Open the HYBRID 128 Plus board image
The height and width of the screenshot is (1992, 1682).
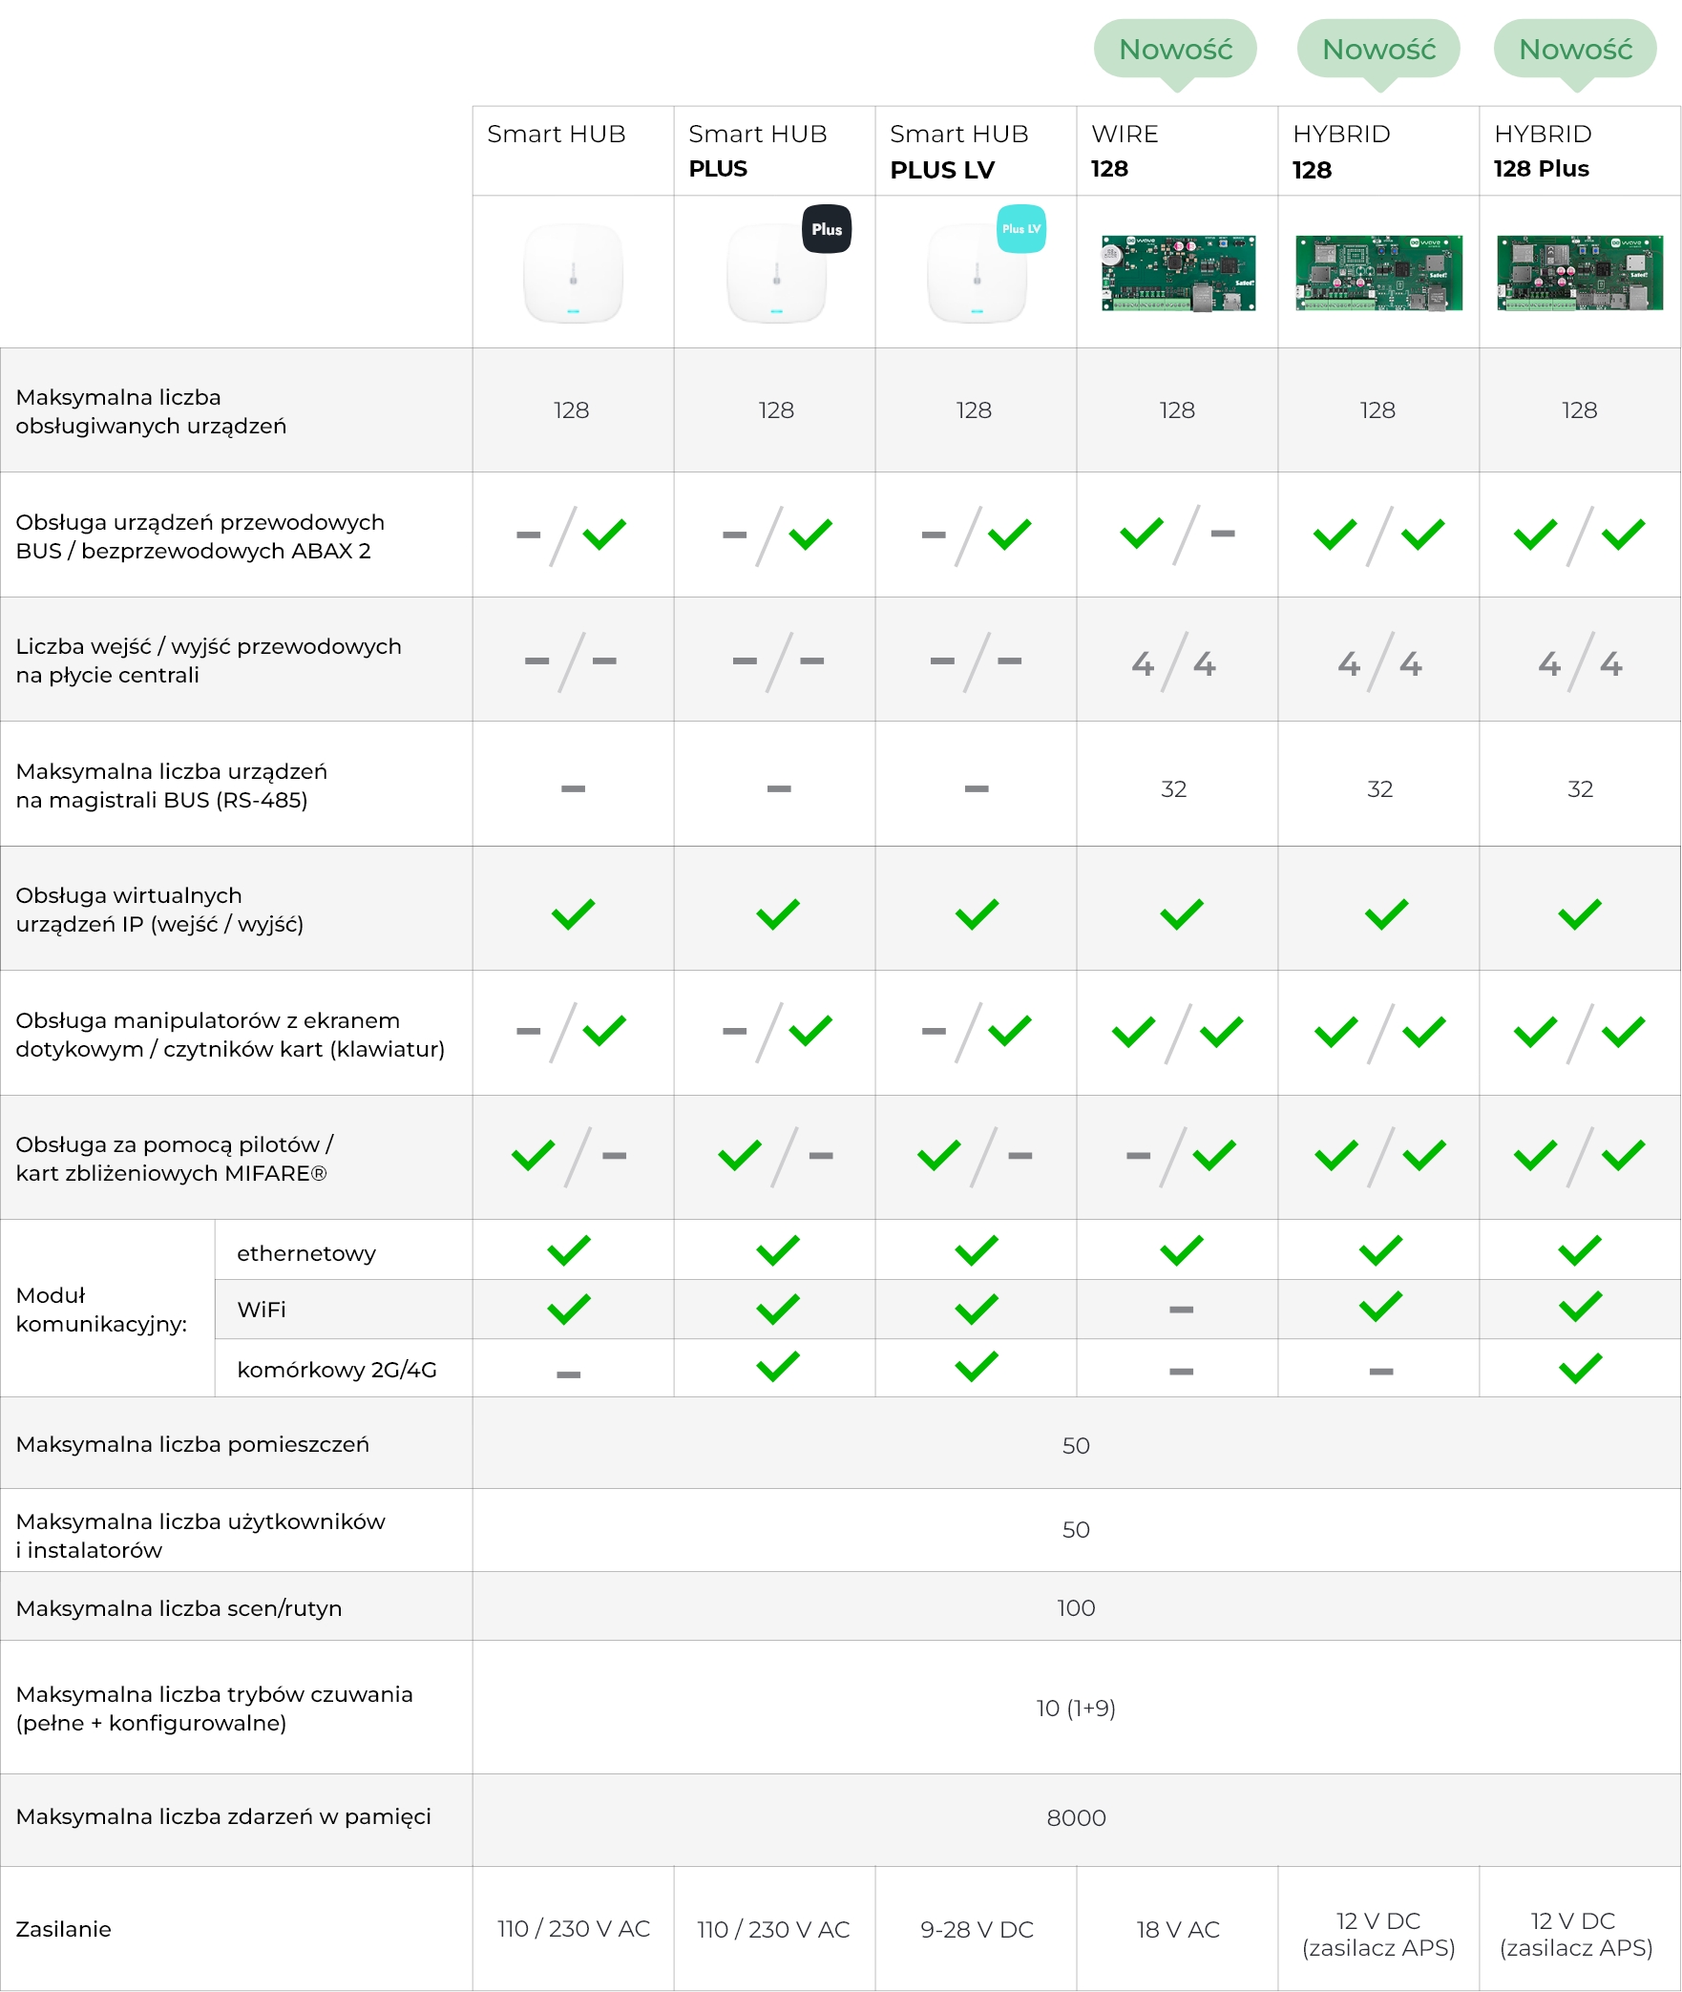point(1580,273)
